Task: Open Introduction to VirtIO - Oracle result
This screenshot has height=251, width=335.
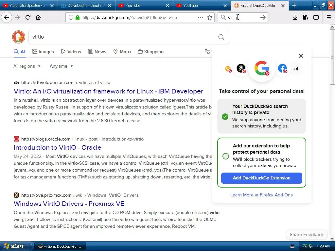Action: (x=58, y=147)
